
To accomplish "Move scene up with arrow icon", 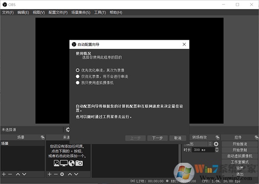I will click(18, 174).
